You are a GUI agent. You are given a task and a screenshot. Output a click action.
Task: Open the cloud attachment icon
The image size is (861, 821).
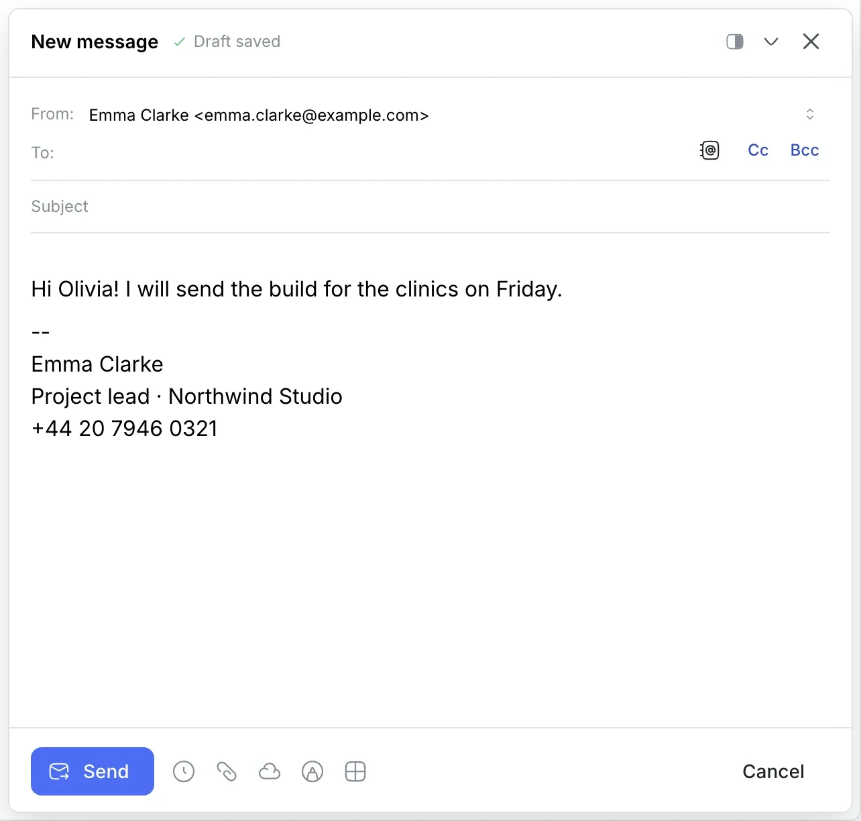[x=270, y=771]
